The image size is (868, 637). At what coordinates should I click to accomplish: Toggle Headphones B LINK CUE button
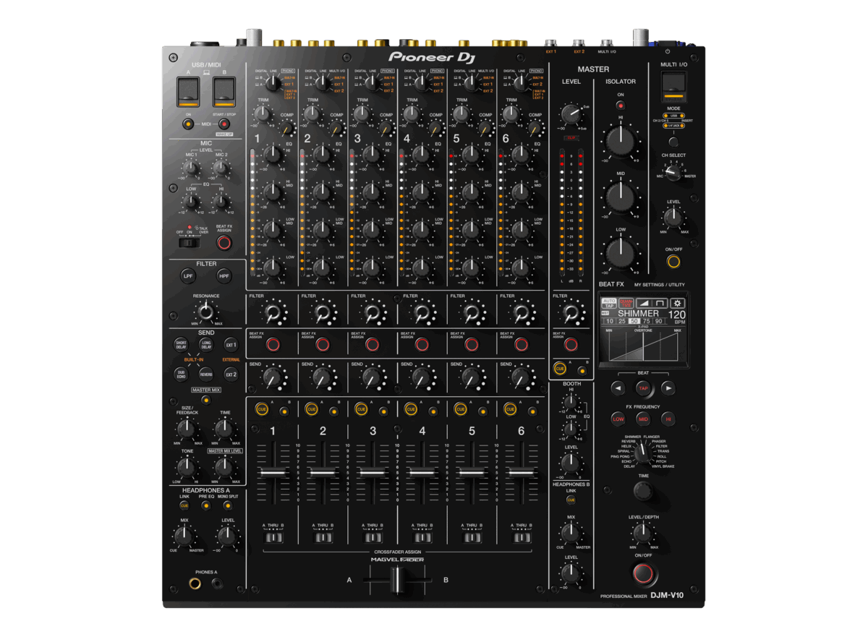click(x=571, y=500)
